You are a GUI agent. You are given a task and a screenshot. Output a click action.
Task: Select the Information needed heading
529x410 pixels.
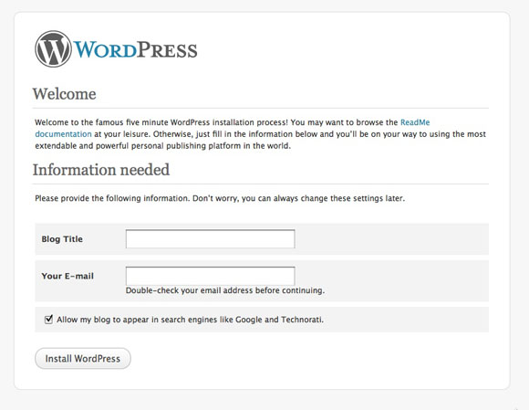pos(101,170)
